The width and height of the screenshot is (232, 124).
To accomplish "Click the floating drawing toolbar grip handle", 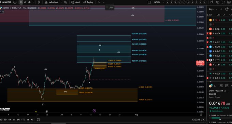I will click(107, 7).
